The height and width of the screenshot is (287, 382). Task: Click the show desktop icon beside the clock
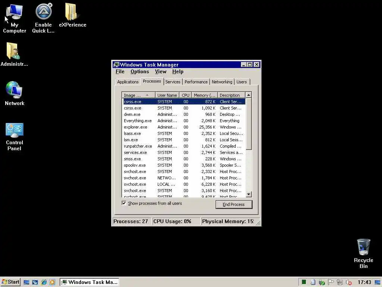tap(378, 283)
